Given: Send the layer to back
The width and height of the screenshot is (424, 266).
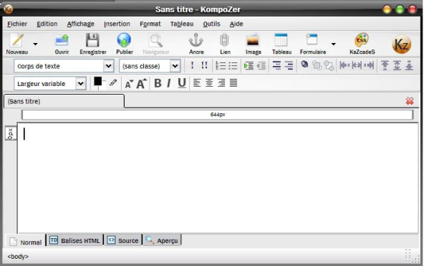Looking at the screenshot, I should [x=329, y=65].
